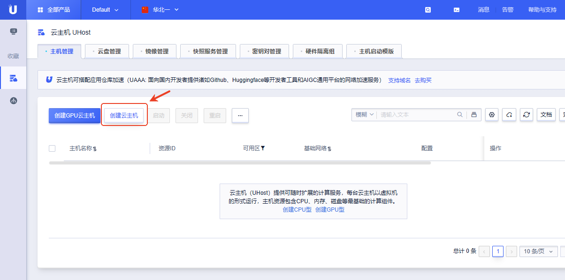
Task: Click the previous page arrow
Action: click(x=484, y=251)
